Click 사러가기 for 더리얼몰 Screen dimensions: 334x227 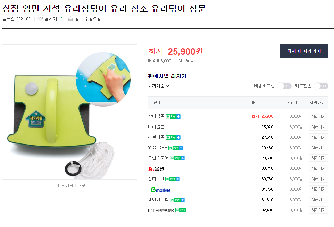click(x=318, y=127)
